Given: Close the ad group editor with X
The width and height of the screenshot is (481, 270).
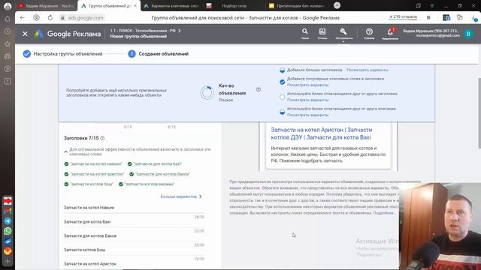Looking at the screenshot, I should coord(25,34).
